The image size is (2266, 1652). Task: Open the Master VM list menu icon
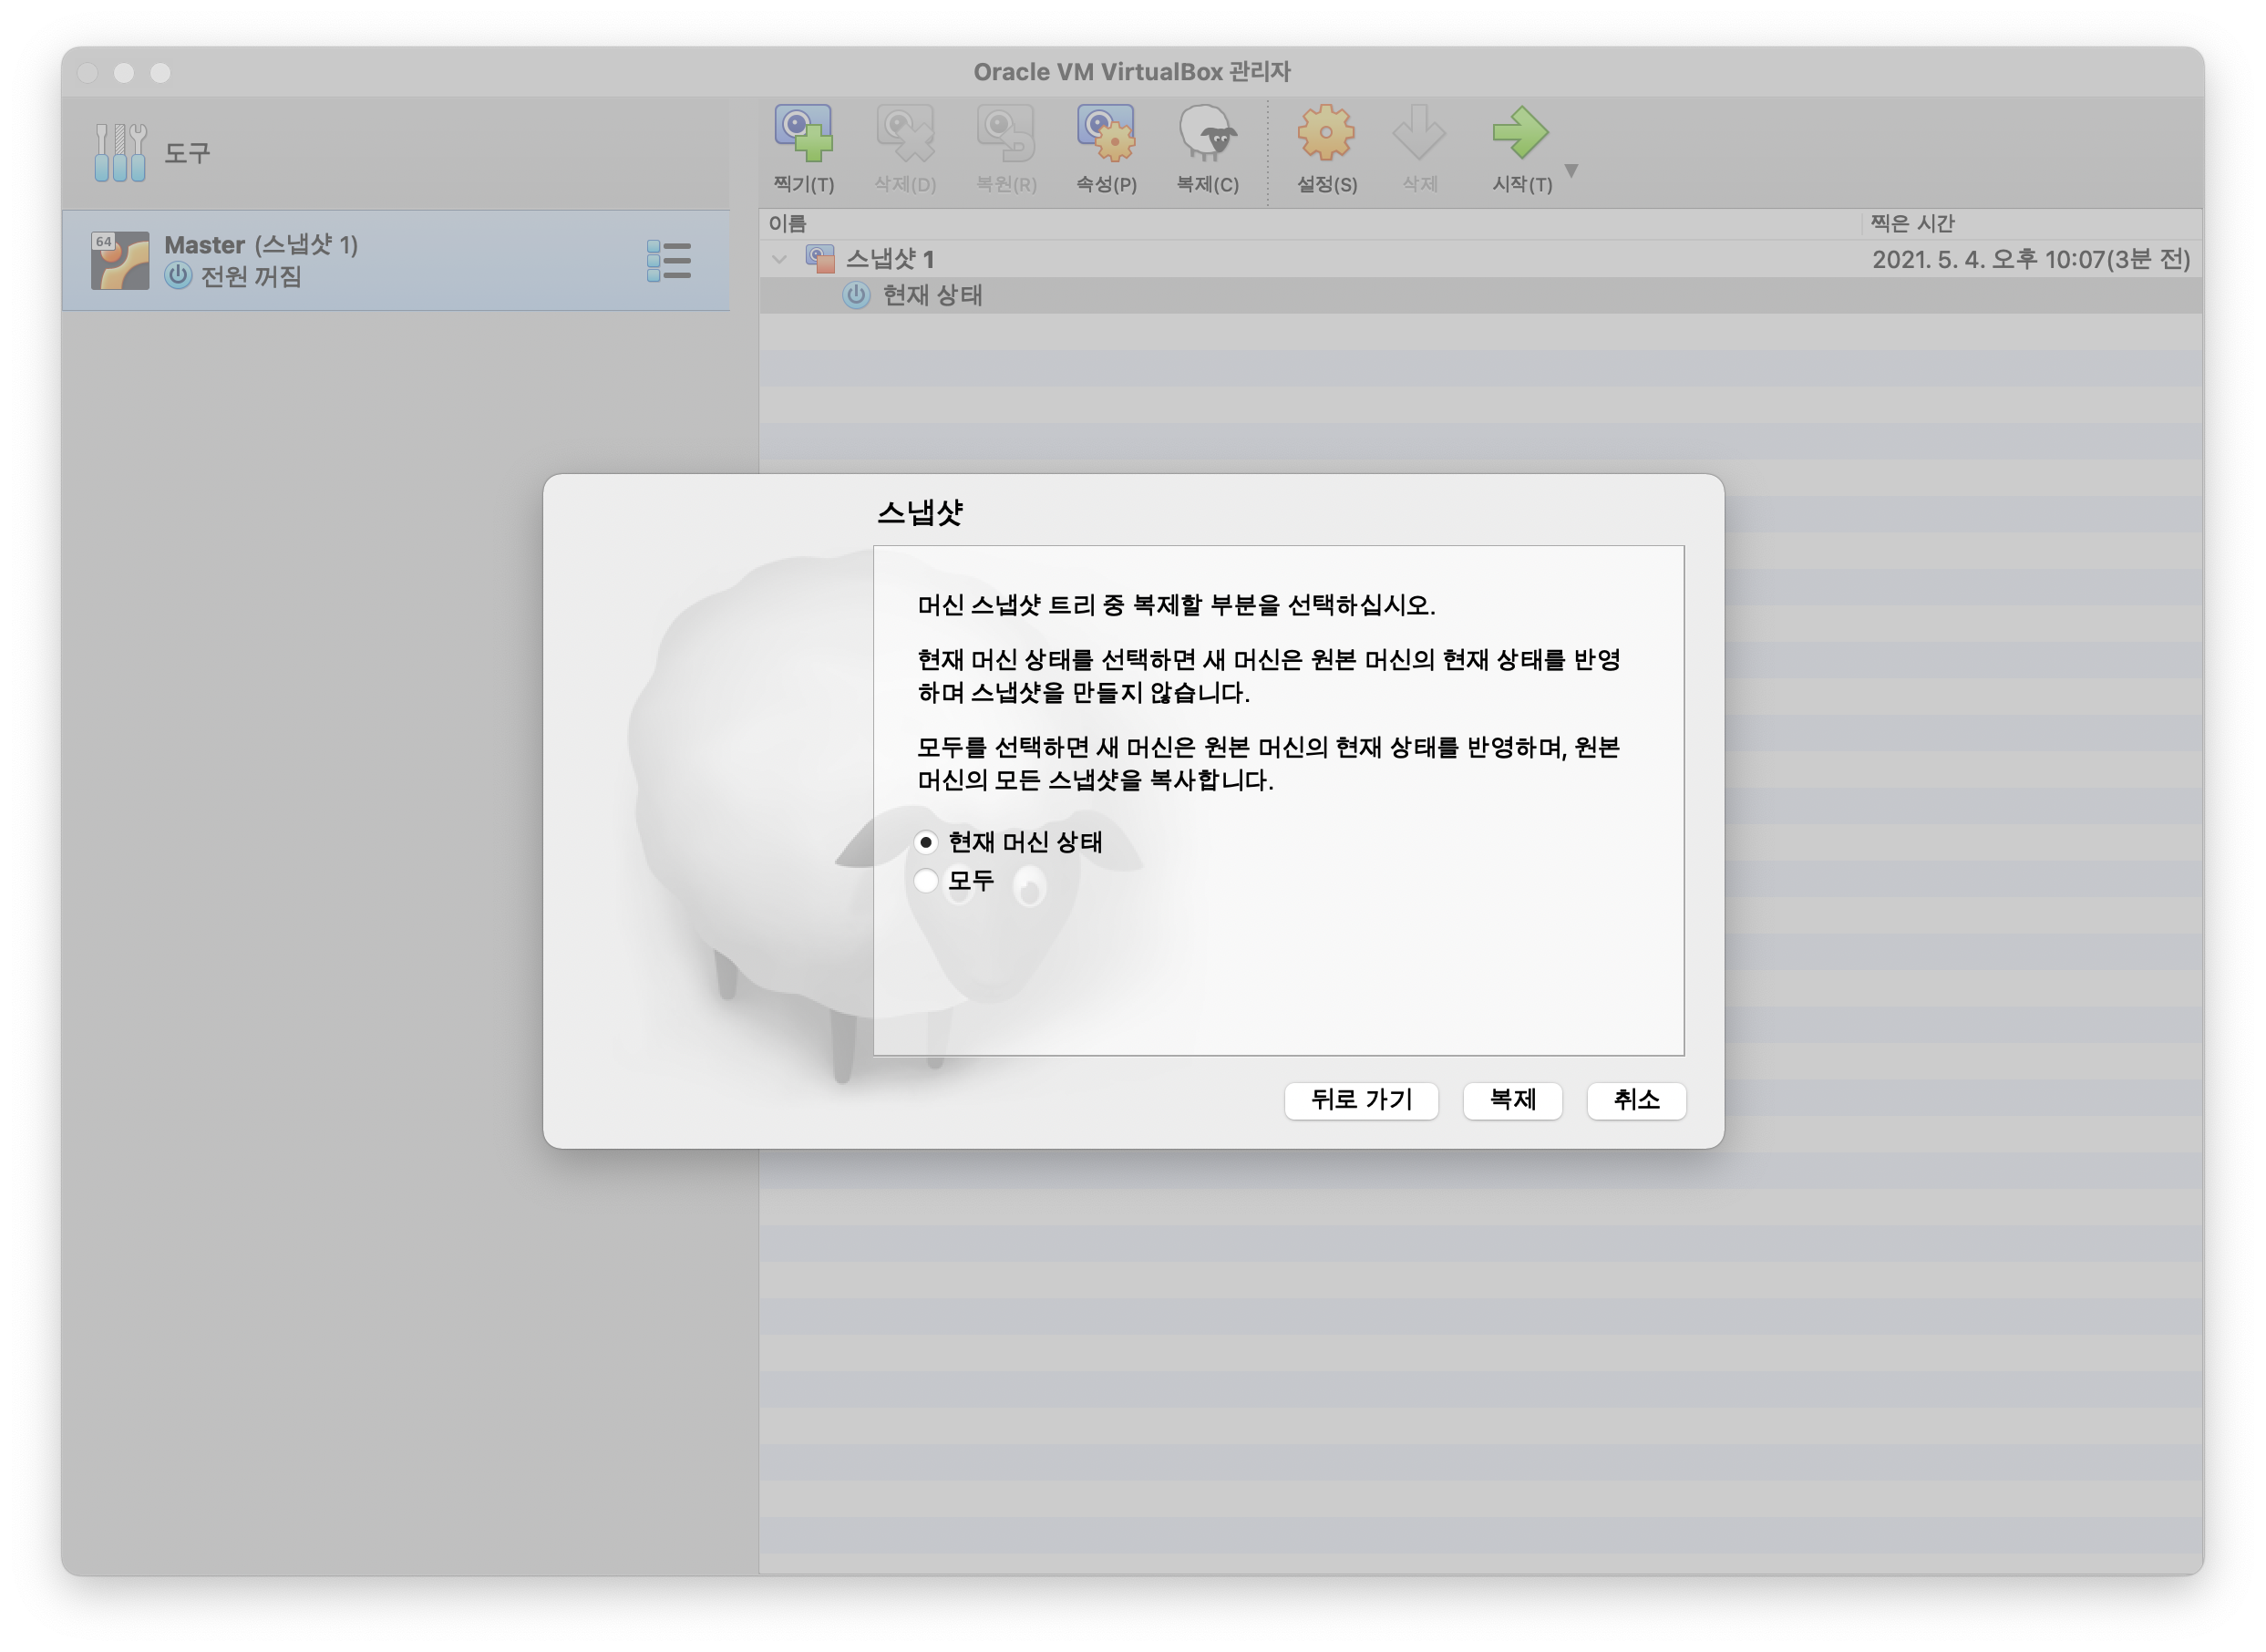[669, 261]
